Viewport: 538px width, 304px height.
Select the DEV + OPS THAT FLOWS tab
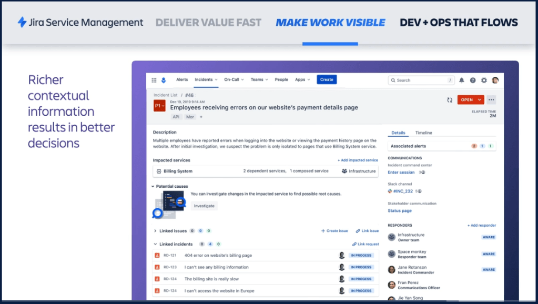coord(459,23)
